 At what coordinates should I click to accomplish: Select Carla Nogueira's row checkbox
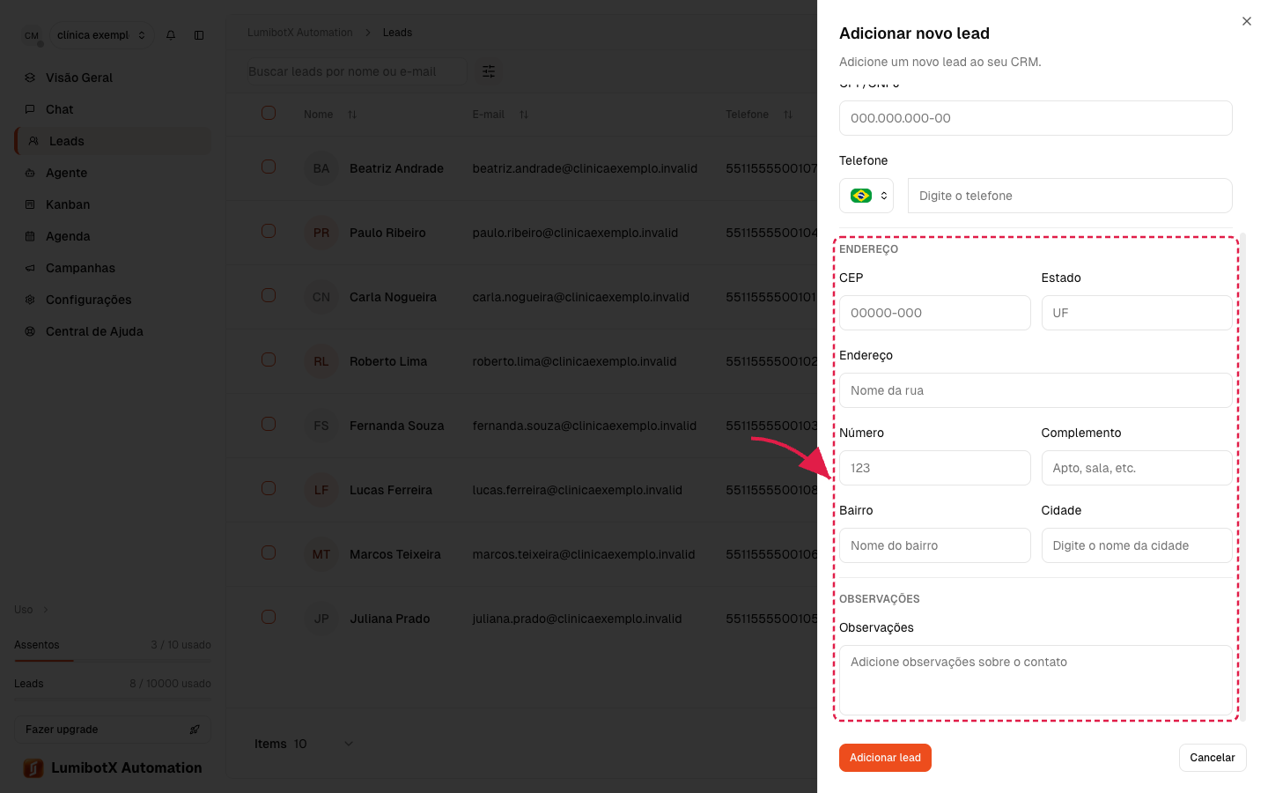tap(269, 295)
